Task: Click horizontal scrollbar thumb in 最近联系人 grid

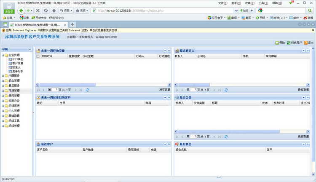Action: tap(194, 85)
